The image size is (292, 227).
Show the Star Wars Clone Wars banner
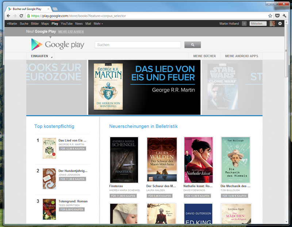[x=232, y=87]
